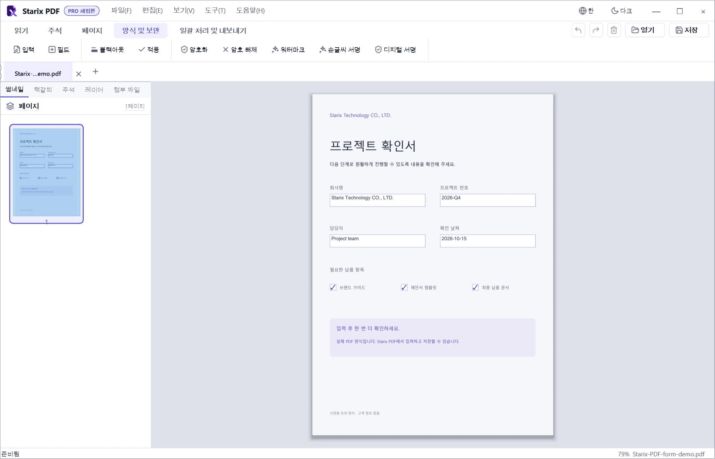The height and width of the screenshot is (459, 715).
Task: Select the 레이어 sidebar tab
Action: (x=94, y=89)
